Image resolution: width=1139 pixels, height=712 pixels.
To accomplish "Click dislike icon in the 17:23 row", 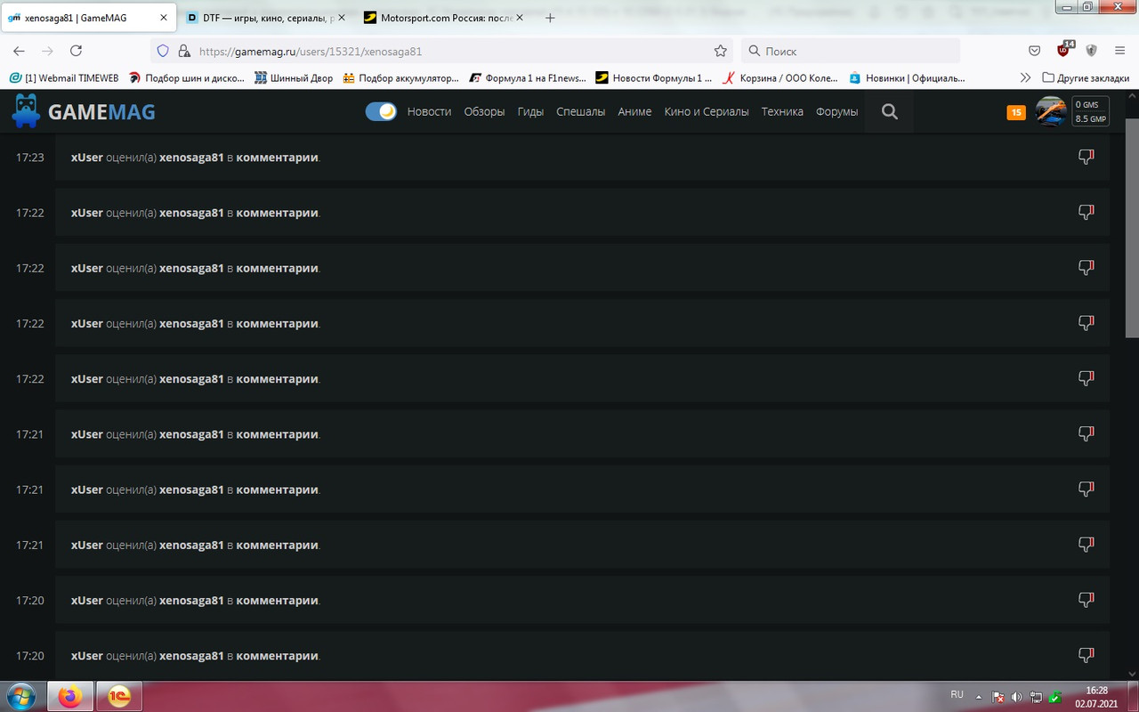I will (1086, 157).
